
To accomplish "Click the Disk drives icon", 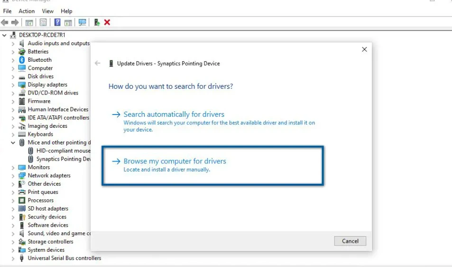I will coord(22,77).
